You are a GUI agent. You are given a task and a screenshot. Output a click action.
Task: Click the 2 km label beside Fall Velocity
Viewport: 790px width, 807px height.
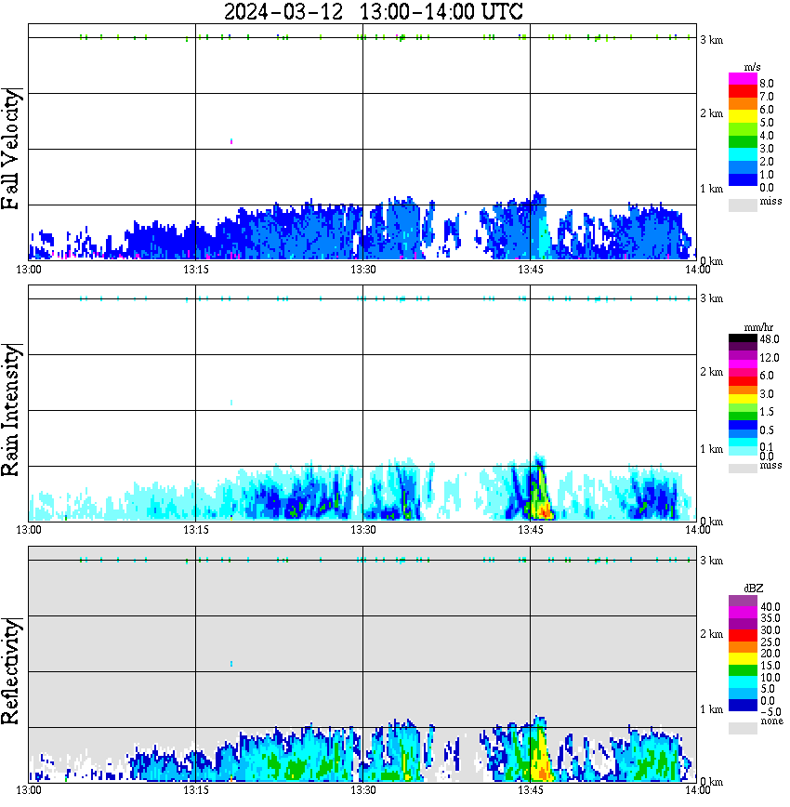(x=711, y=113)
